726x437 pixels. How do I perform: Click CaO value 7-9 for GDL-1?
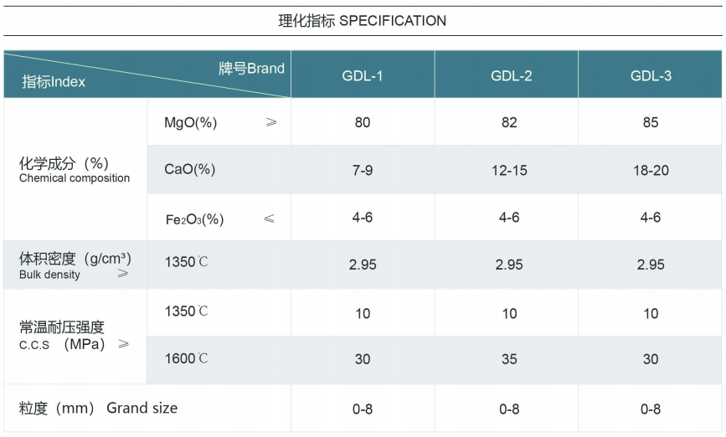(362, 170)
